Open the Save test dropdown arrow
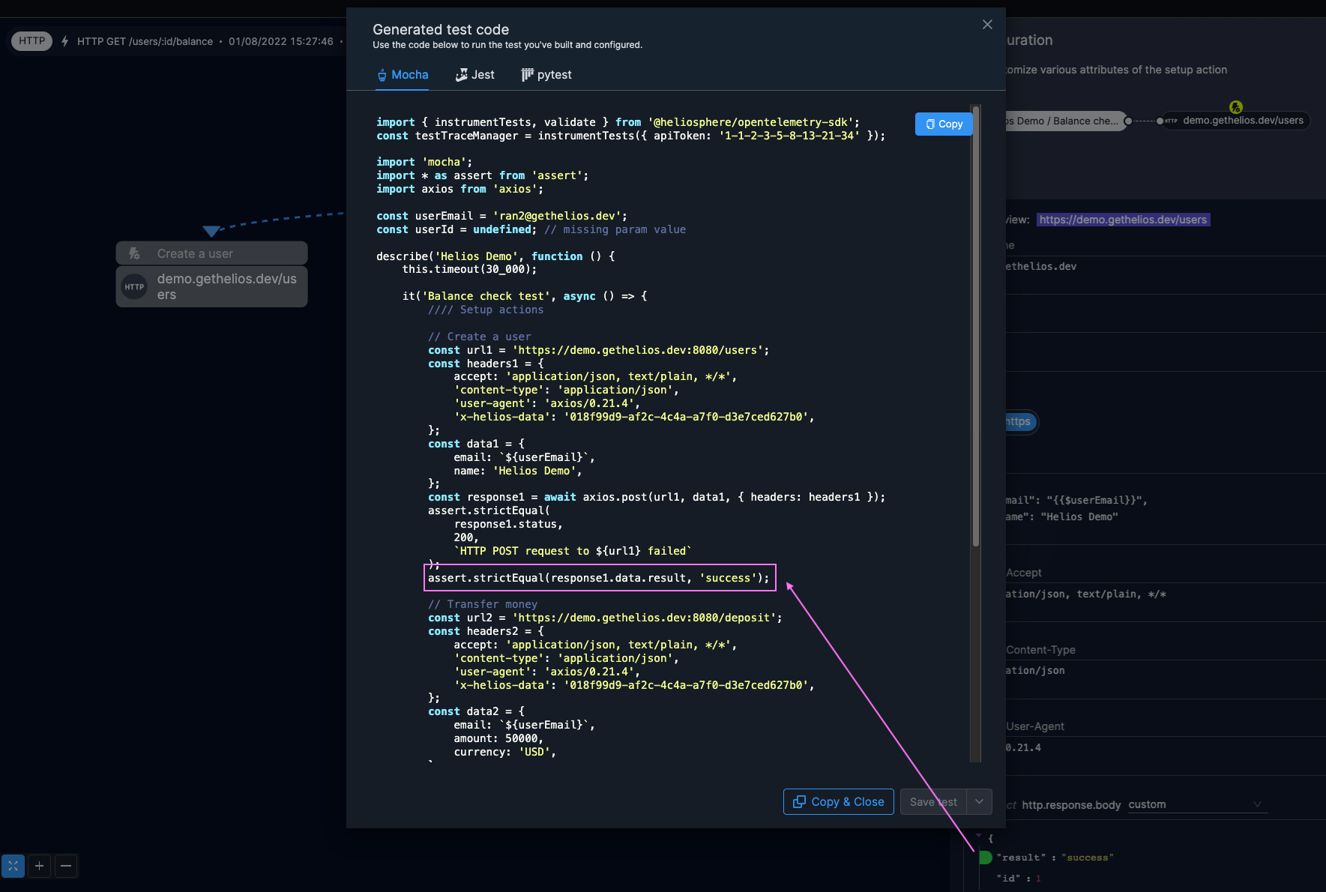 [x=980, y=802]
